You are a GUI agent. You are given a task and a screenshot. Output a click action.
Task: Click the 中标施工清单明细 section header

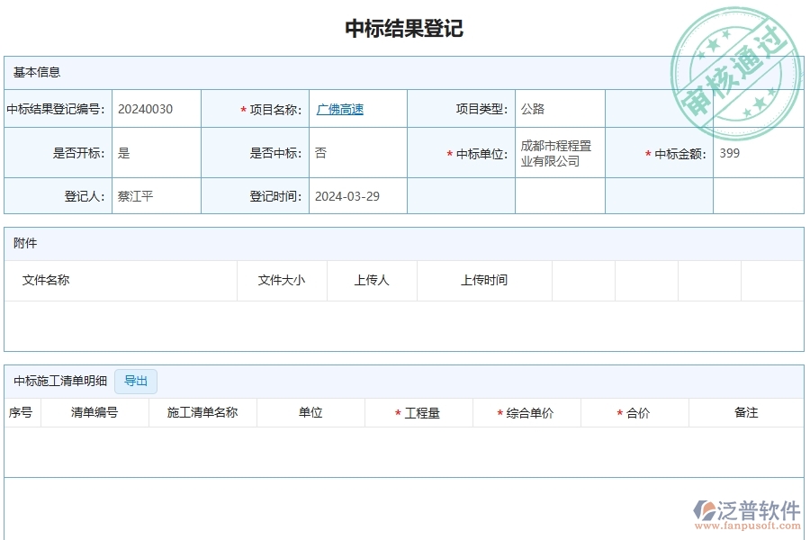click(58, 381)
